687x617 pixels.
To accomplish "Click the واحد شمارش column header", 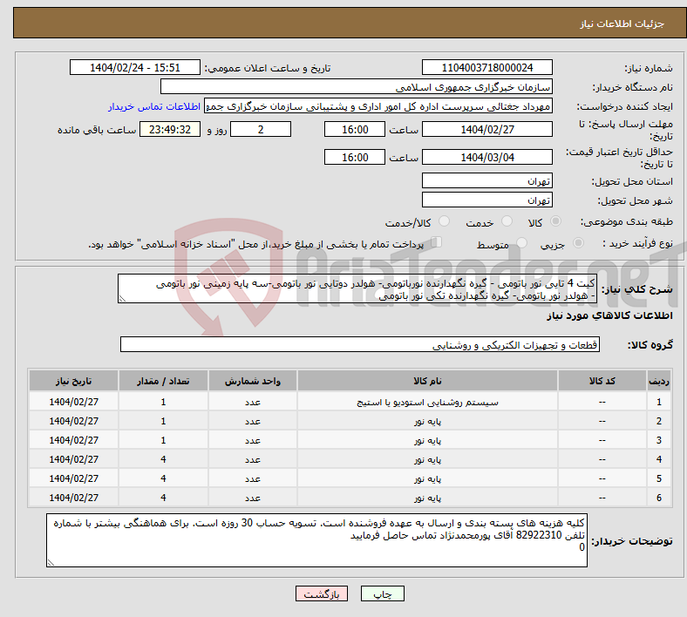I will [x=253, y=381].
